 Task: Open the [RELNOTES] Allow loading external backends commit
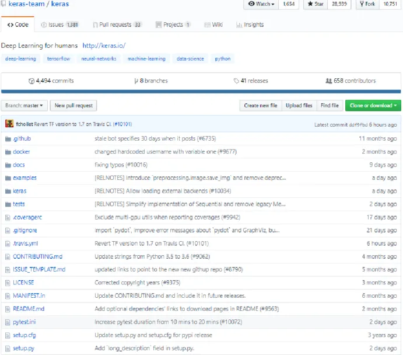(163, 191)
